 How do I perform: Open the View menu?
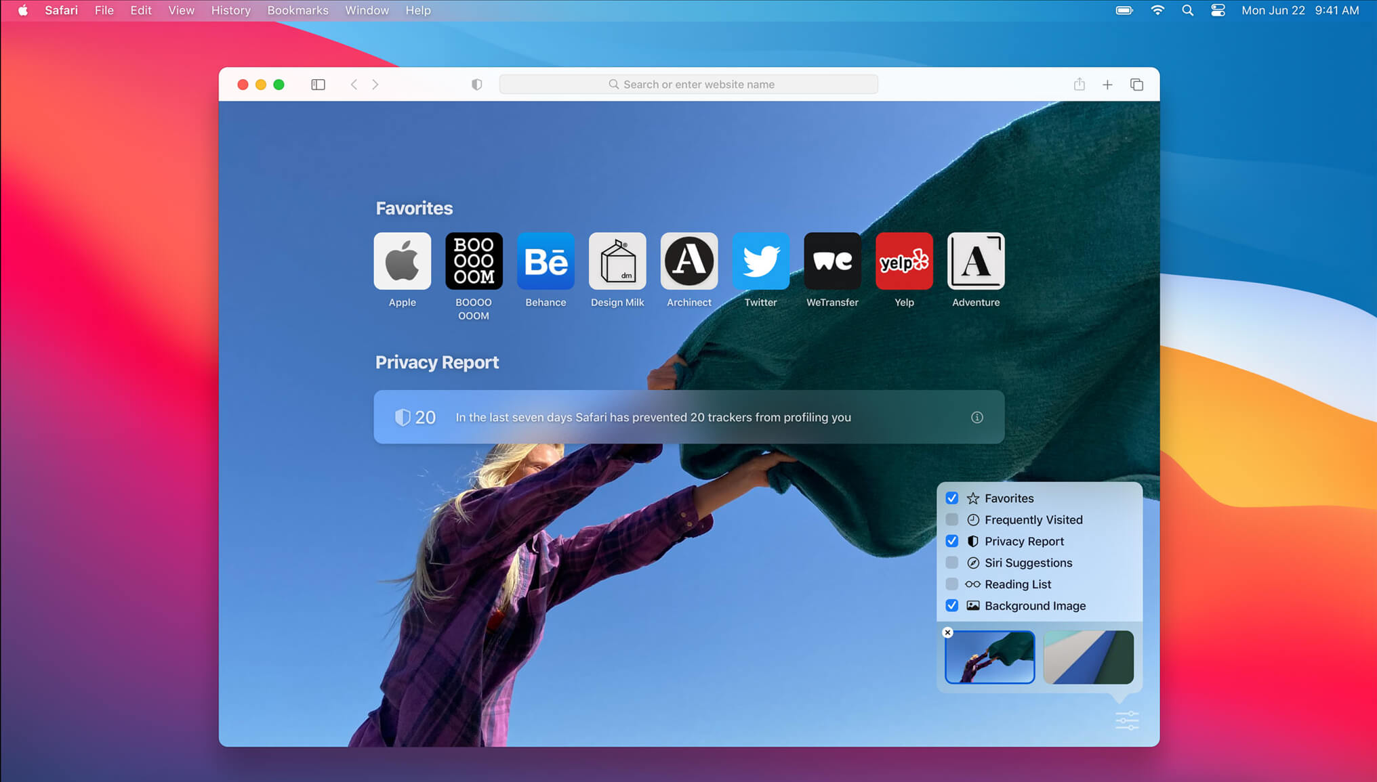tap(181, 10)
